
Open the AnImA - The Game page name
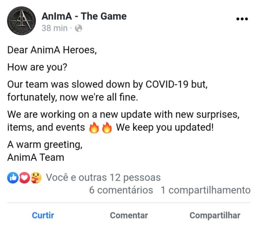click(84, 16)
